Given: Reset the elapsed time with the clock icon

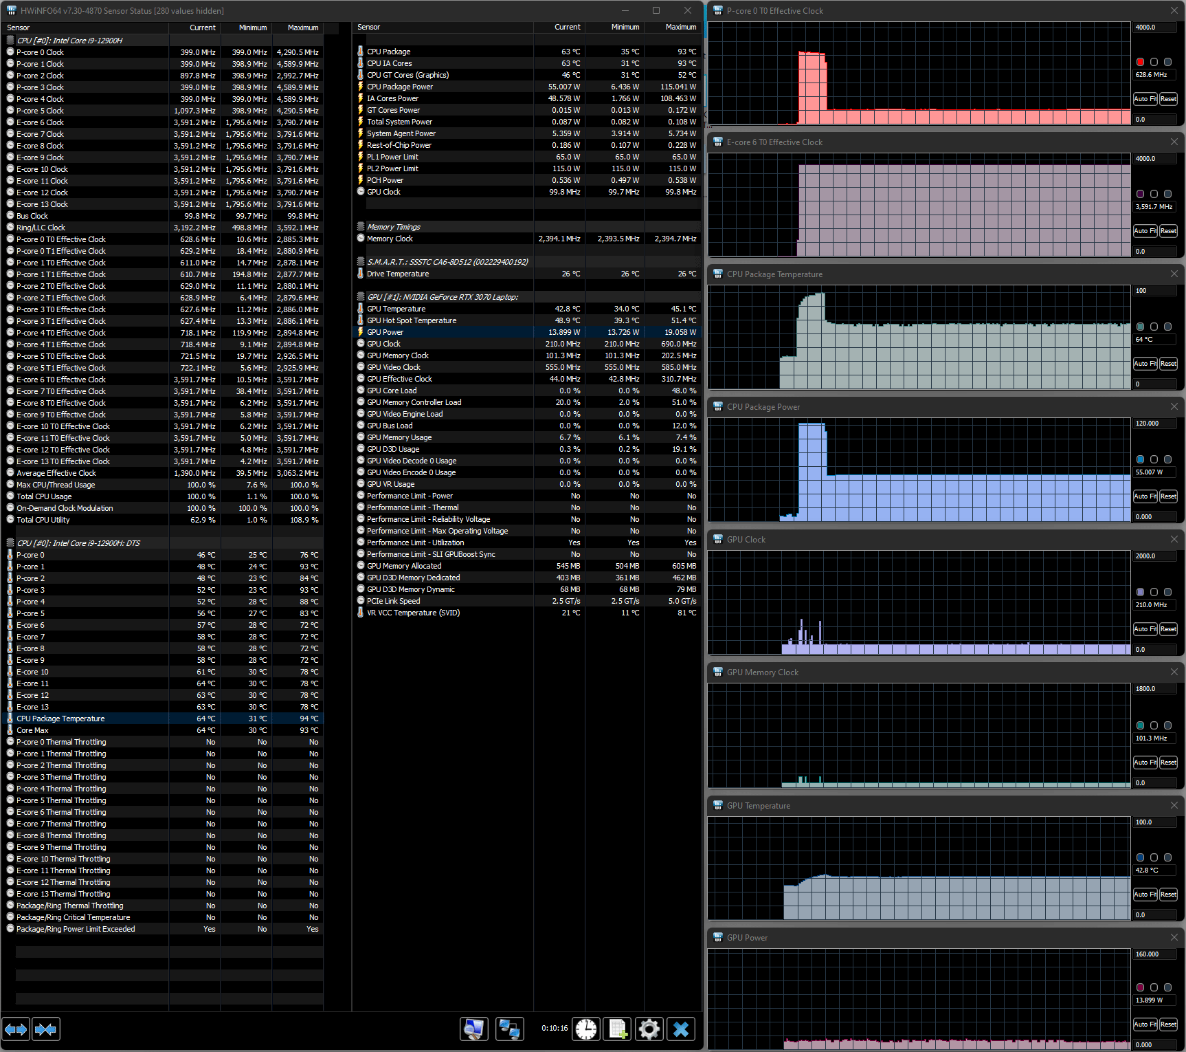Looking at the screenshot, I should tap(586, 1029).
